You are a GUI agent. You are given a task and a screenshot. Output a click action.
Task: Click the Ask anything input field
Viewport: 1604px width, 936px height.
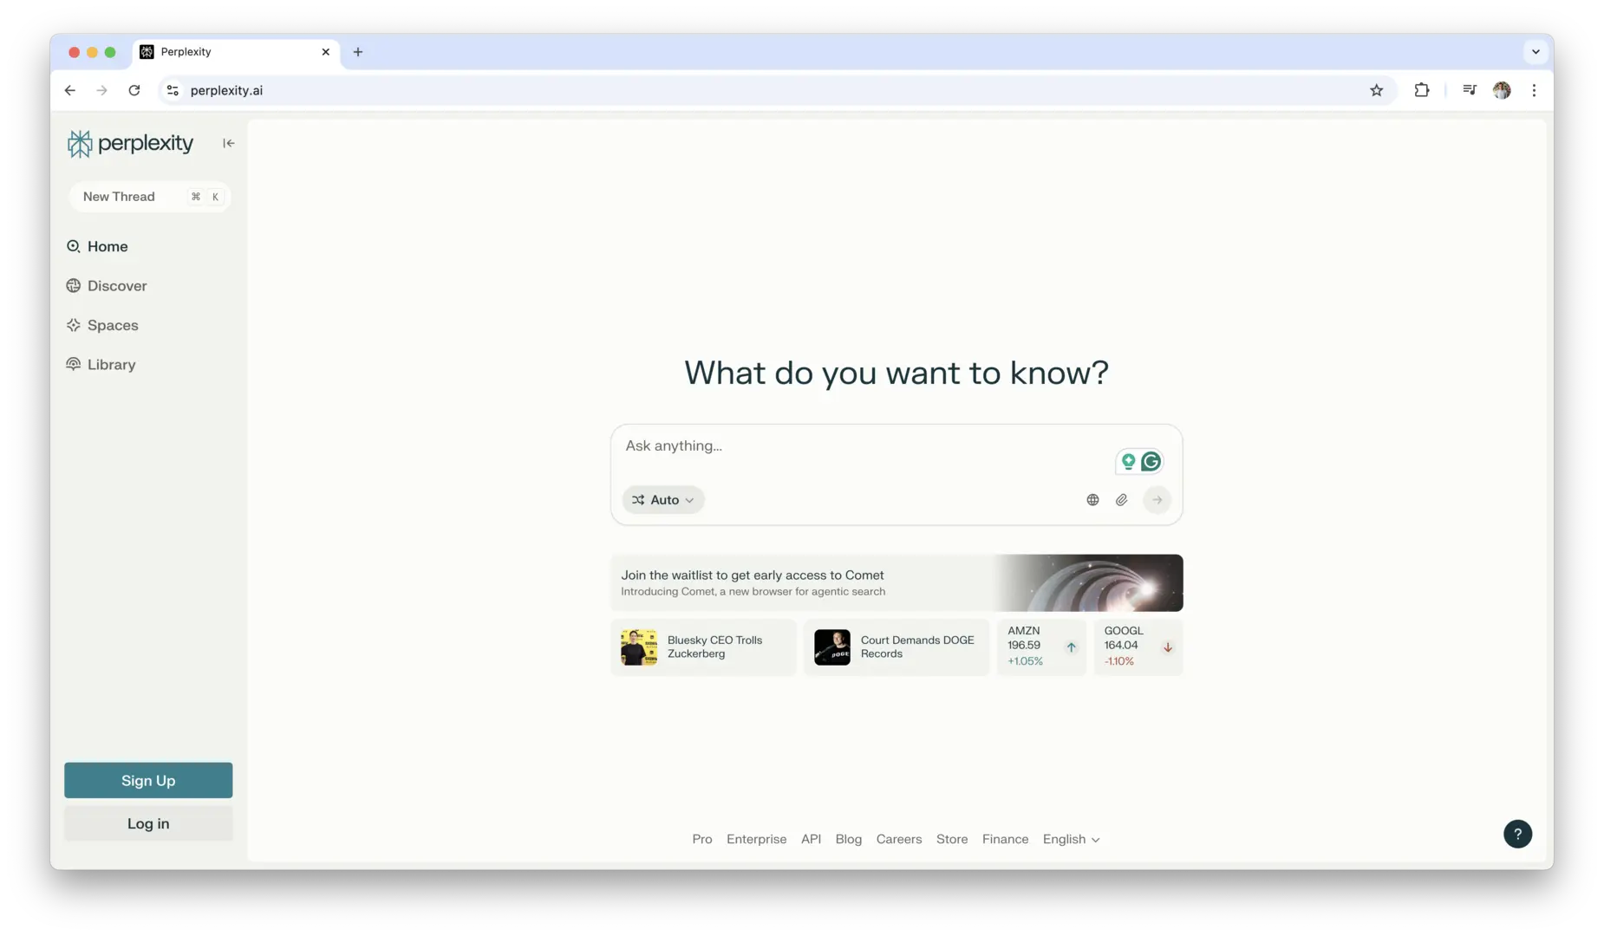(x=858, y=446)
